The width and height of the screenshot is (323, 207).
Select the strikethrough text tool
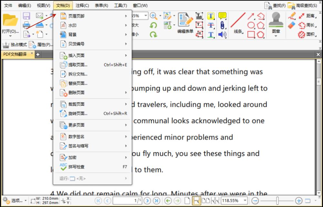[211, 25]
